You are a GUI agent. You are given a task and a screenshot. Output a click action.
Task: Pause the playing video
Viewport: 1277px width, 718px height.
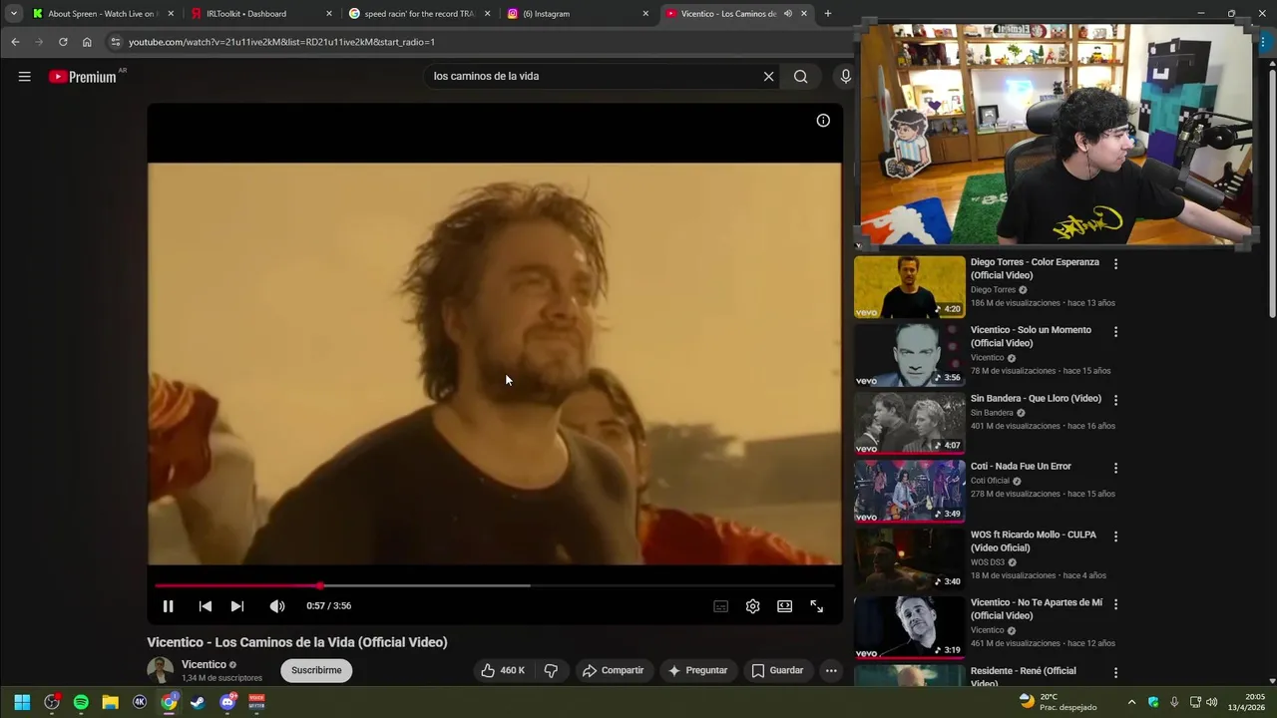pyautogui.click(x=168, y=606)
